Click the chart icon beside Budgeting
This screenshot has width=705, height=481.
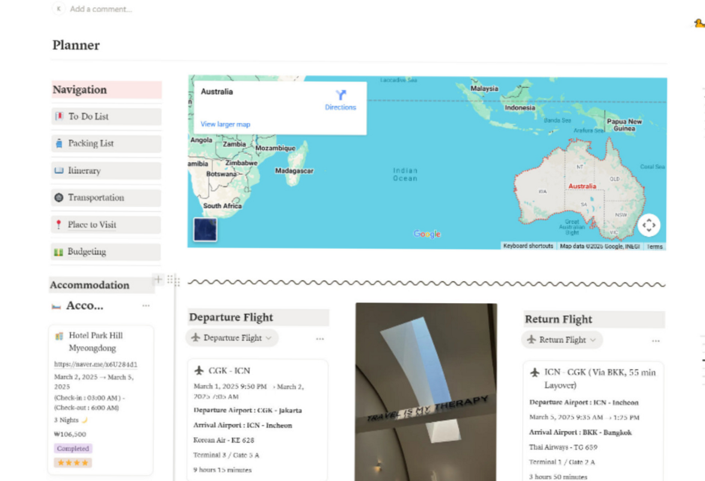click(x=59, y=251)
